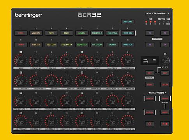Click the NOTE DISPLAY encoder knob 5
This screenshot has height=140, width=189.
point(82,60)
